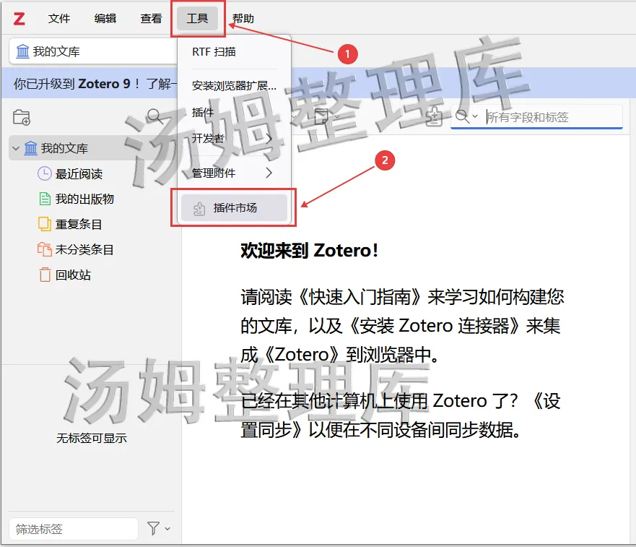Image resolution: width=636 pixels, height=547 pixels.
Task: Click the clock icon for 最近阅读
Action: click(44, 174)
